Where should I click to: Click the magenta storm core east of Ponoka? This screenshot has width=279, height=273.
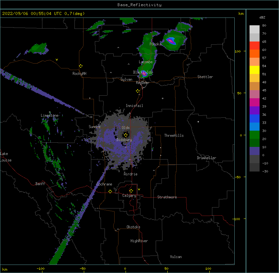[171, 41]
